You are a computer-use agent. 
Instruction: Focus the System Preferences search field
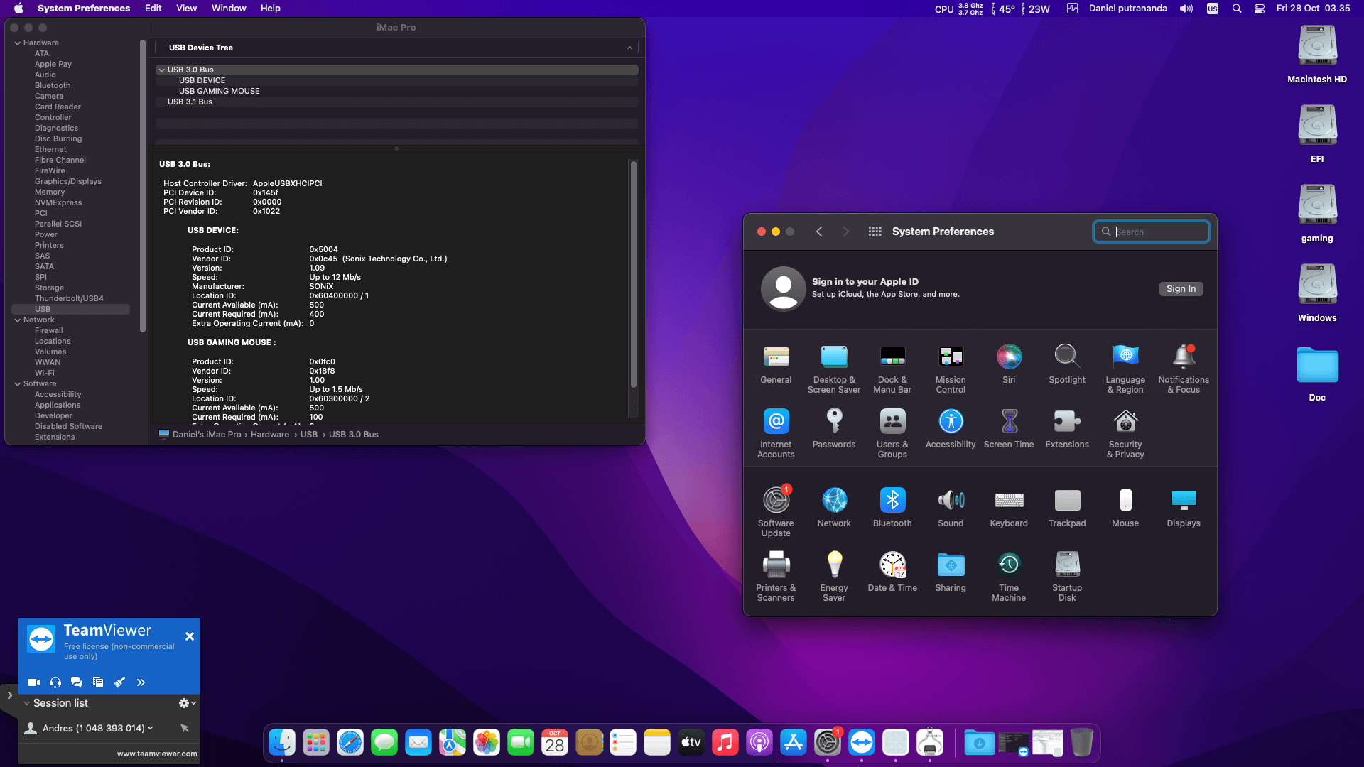pos(1151,232)
